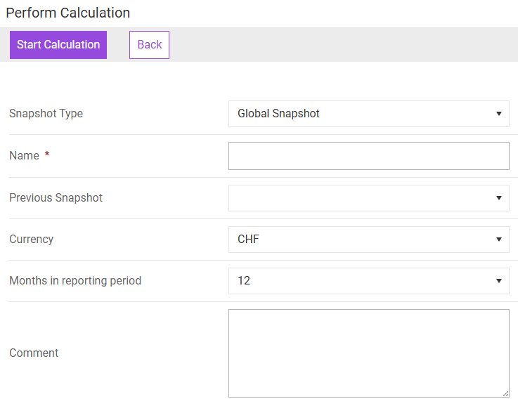Open the empty Previous Snapshot dropdown
The image size is (518, 406).
coord(368,198)
